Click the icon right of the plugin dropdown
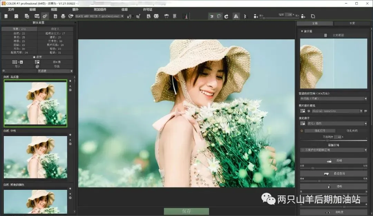373x216 pixels. click(x=129, y=16)
